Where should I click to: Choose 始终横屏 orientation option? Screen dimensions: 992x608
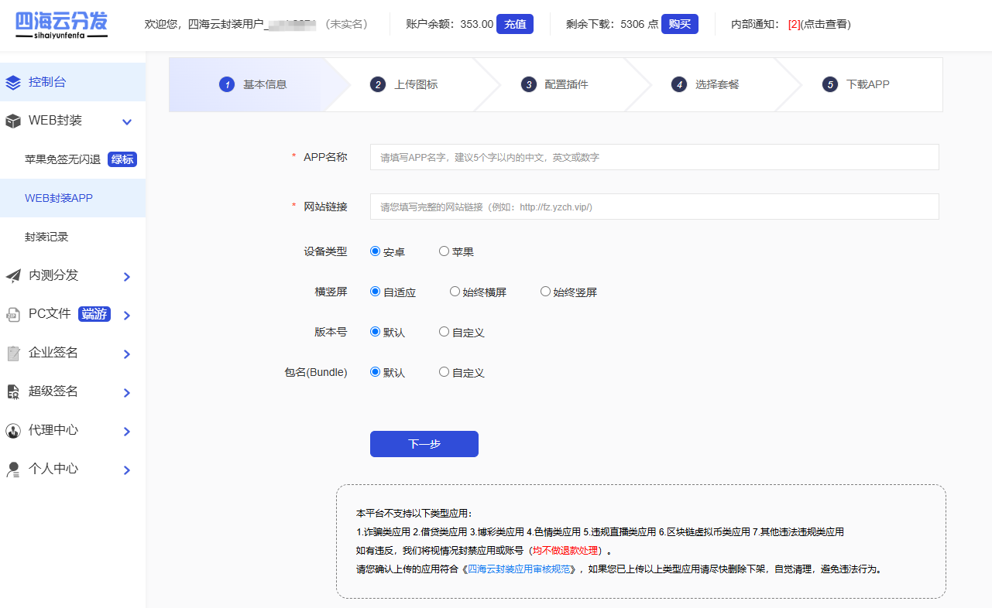pyautogui.click(x=455, y=292)
